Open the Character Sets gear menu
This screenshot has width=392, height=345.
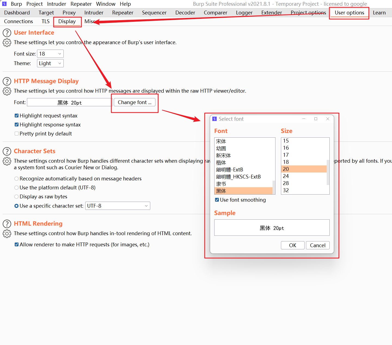[7, 161]
